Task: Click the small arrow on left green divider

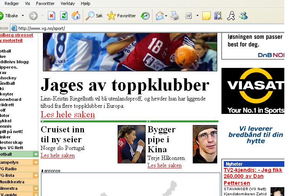Action: (43, 121)
